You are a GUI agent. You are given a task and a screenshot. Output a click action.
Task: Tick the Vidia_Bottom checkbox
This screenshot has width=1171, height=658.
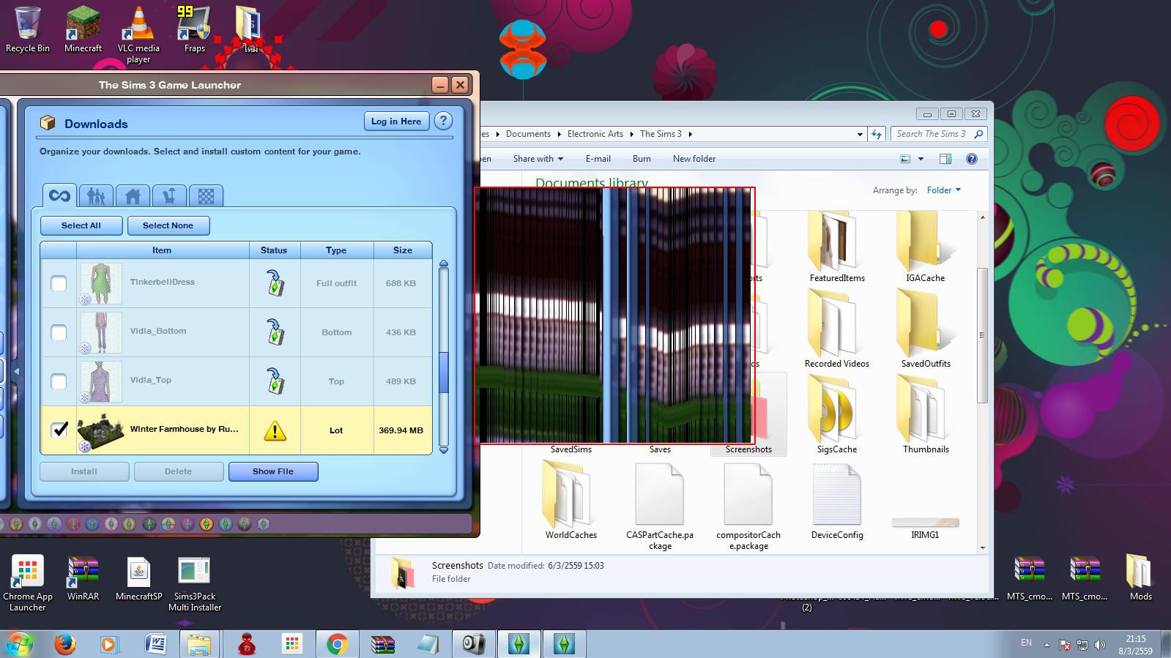59,332
